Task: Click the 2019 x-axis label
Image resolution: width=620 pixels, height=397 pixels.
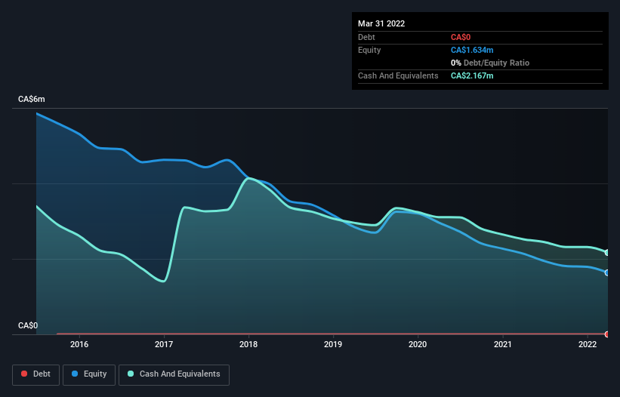Action: click(333, 344)
